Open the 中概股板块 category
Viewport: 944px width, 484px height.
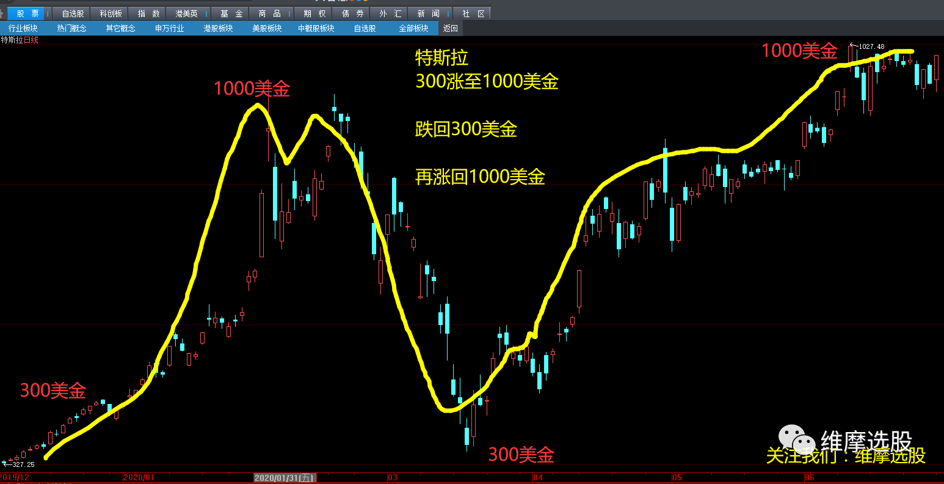pyautogui.click(x=316, y=28)
